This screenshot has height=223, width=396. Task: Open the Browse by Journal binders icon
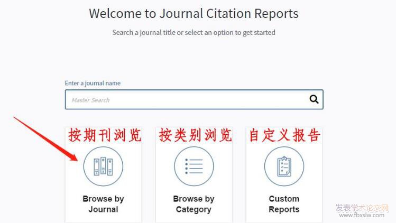(x=103, y=166)
